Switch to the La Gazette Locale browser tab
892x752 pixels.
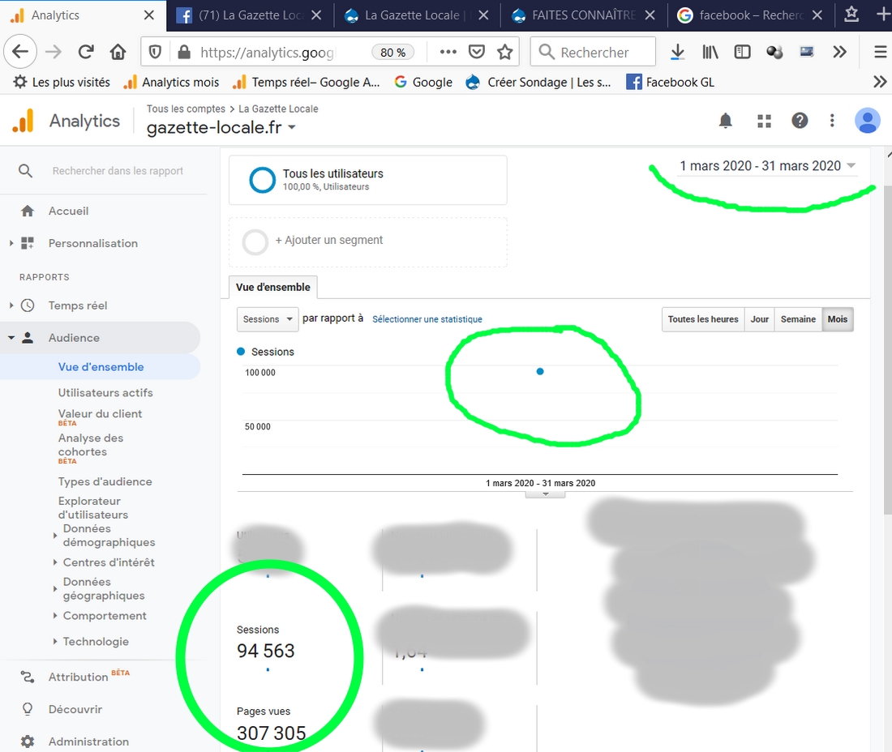point(417,15)
